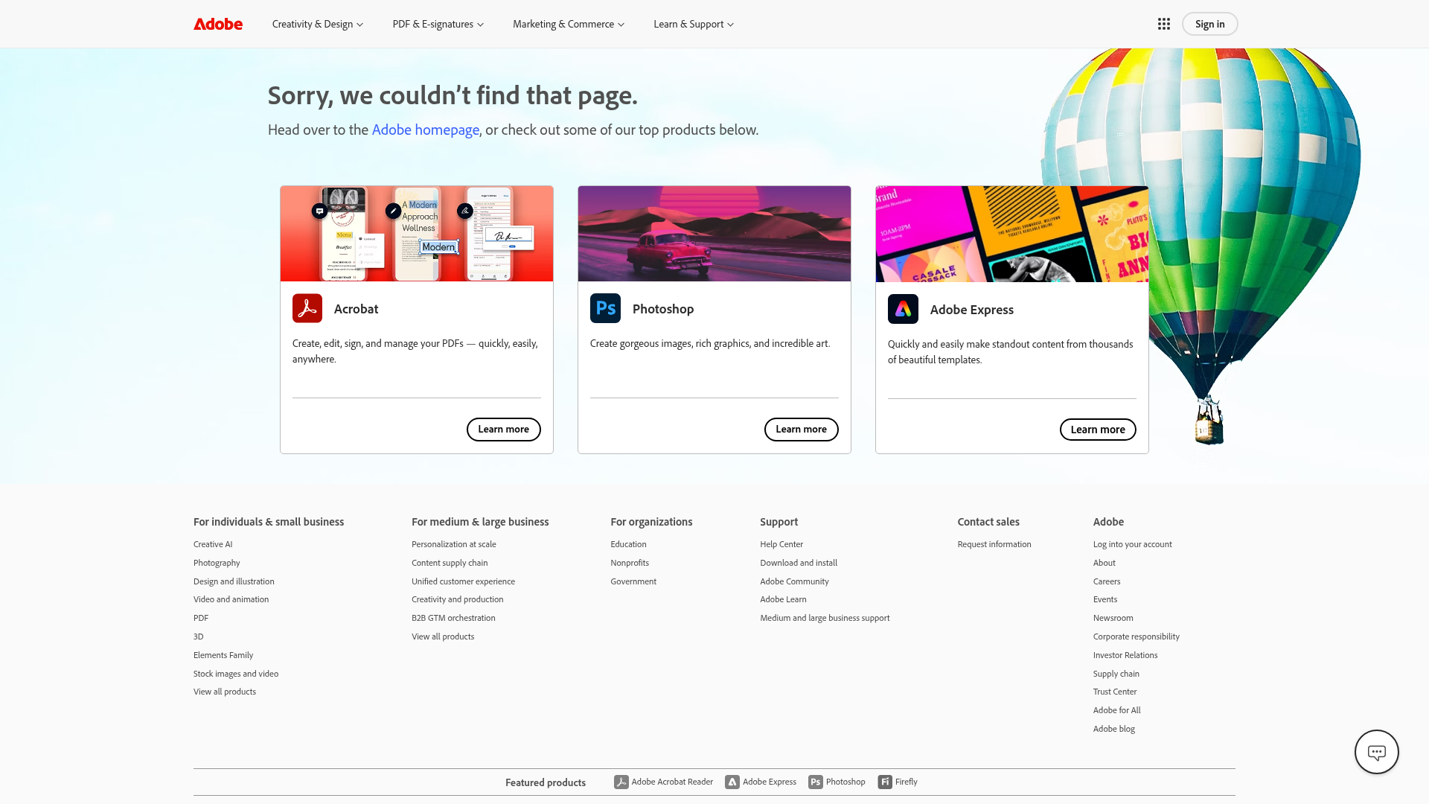Follow the Adobe homepage link
Image resolution: width=1429 pixels, height=804 pixels.
[425, 130]
